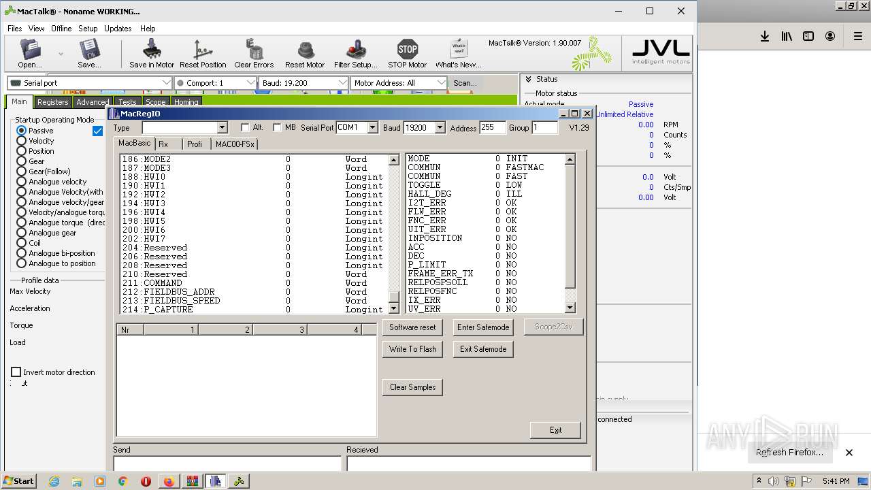Image resolution: width=871 pixels, height=490 pixels.
Task: Open the Type dropdown in MacRegIO
Action: coord(222,127)
